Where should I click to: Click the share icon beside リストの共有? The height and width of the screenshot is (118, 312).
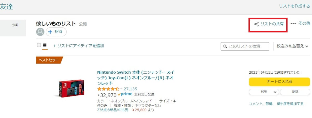tap(256, 24)
